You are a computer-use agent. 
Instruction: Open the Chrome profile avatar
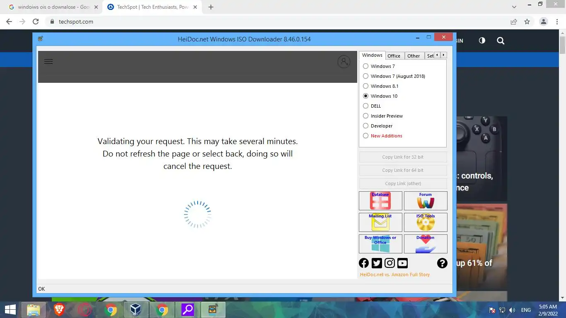click(x=544, y=22)
